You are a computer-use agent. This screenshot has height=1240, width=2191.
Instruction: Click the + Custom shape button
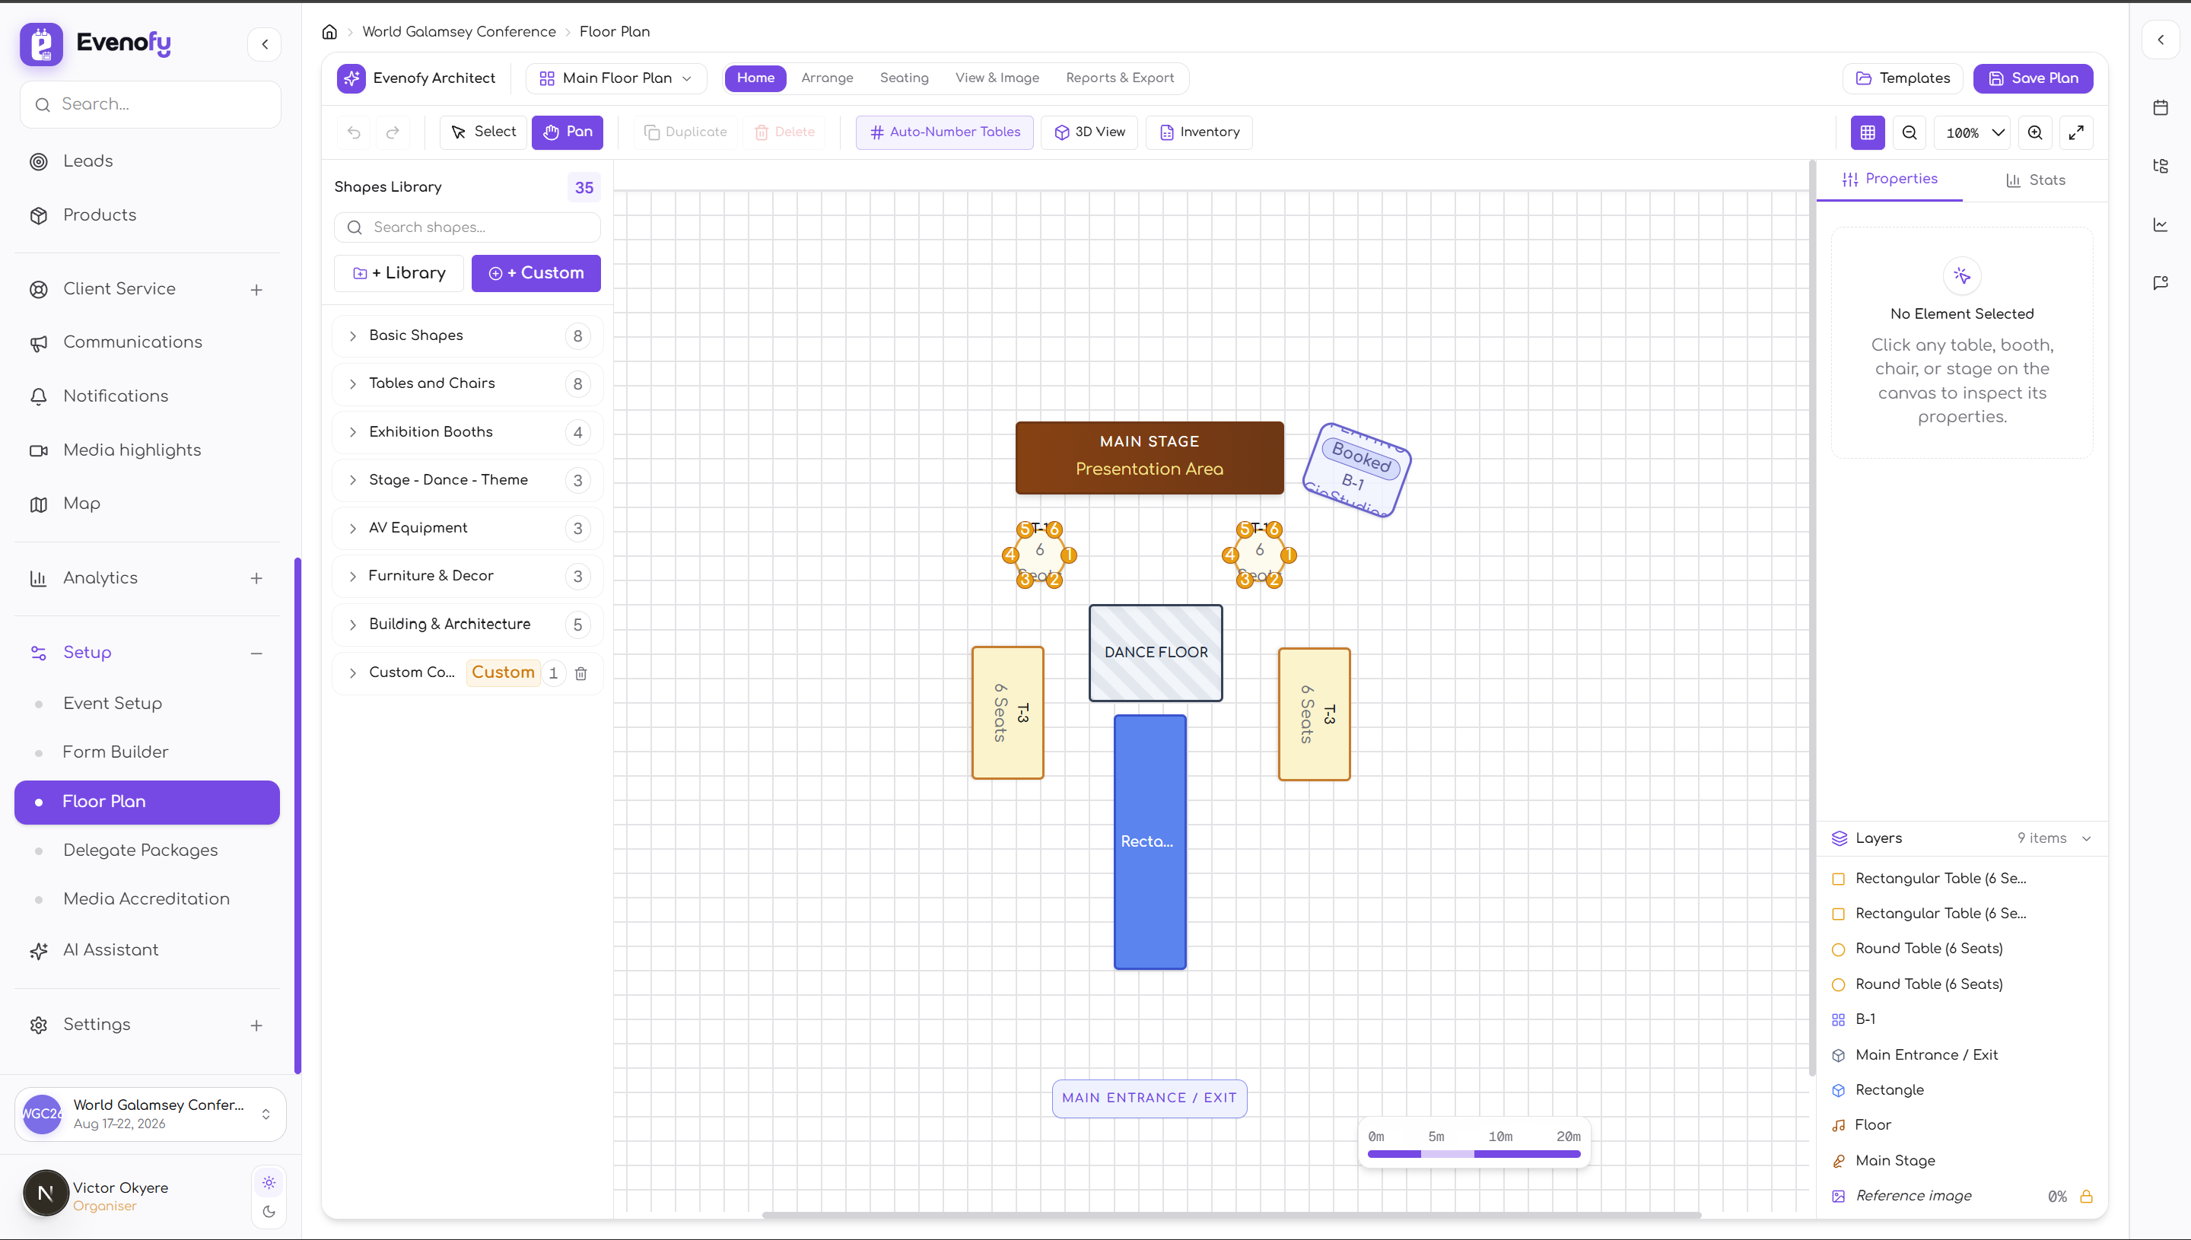coord(536,272)
